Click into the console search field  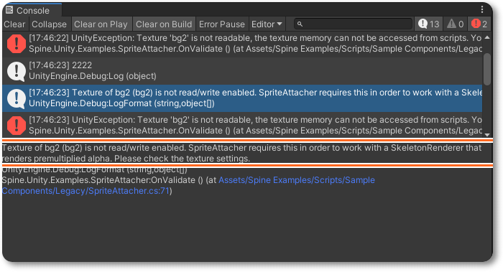tap(354, 24)
